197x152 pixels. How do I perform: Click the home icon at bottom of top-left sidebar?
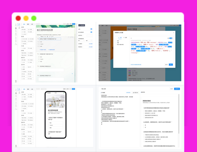click(x=16, y=81)
